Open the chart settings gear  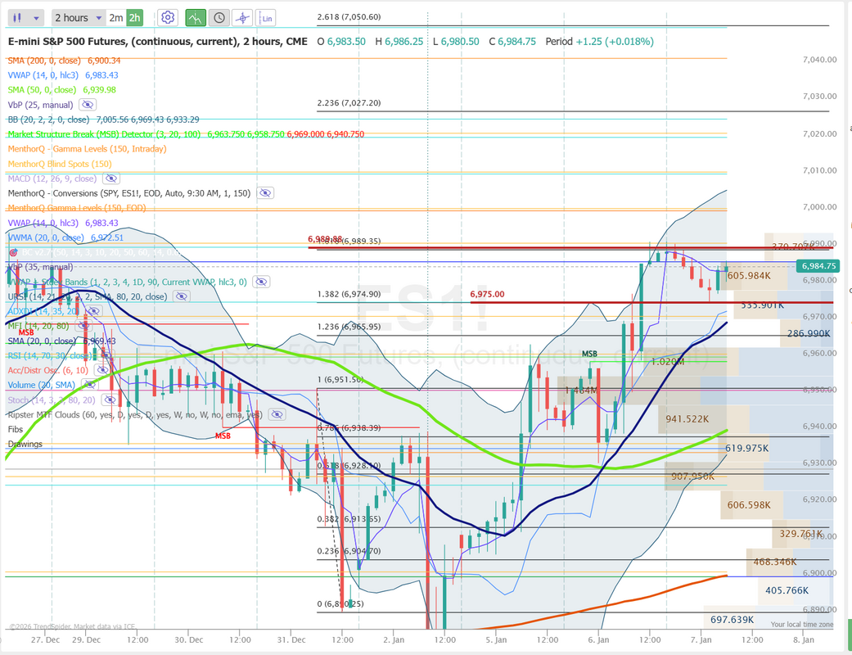pos(168,17)
